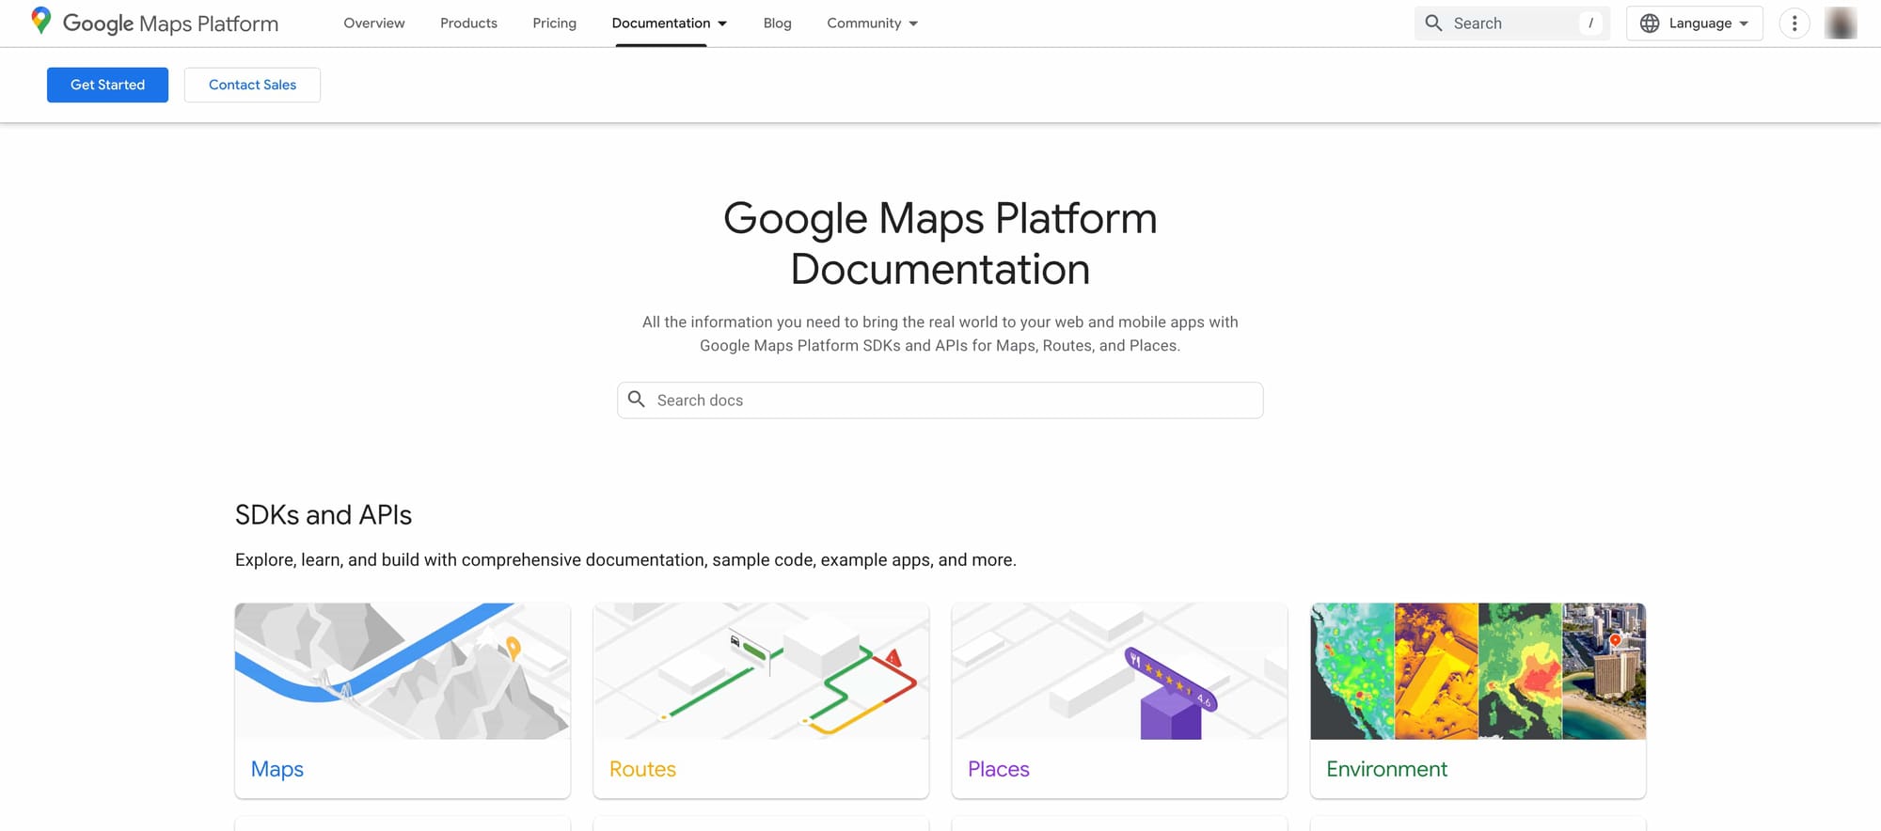Click the Get Started button
The height and width of the screenshot is (831, 1881).
coord(107,85)
